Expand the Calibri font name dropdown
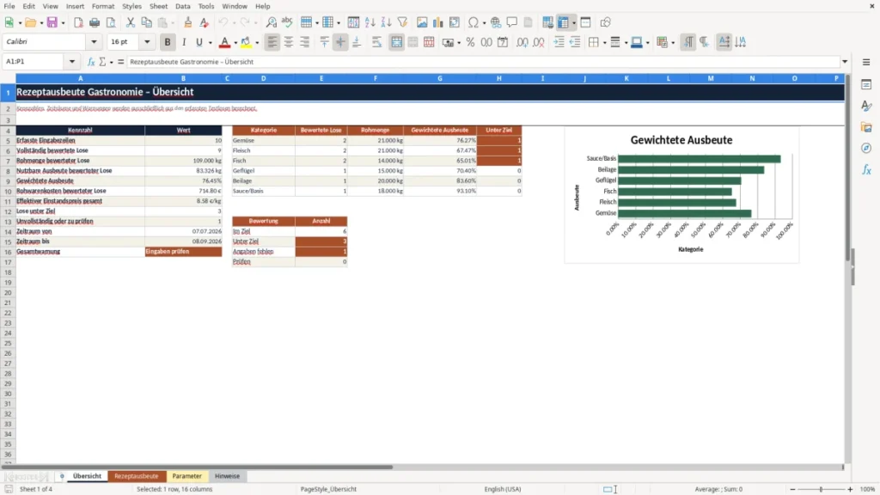 coord(94,41)
